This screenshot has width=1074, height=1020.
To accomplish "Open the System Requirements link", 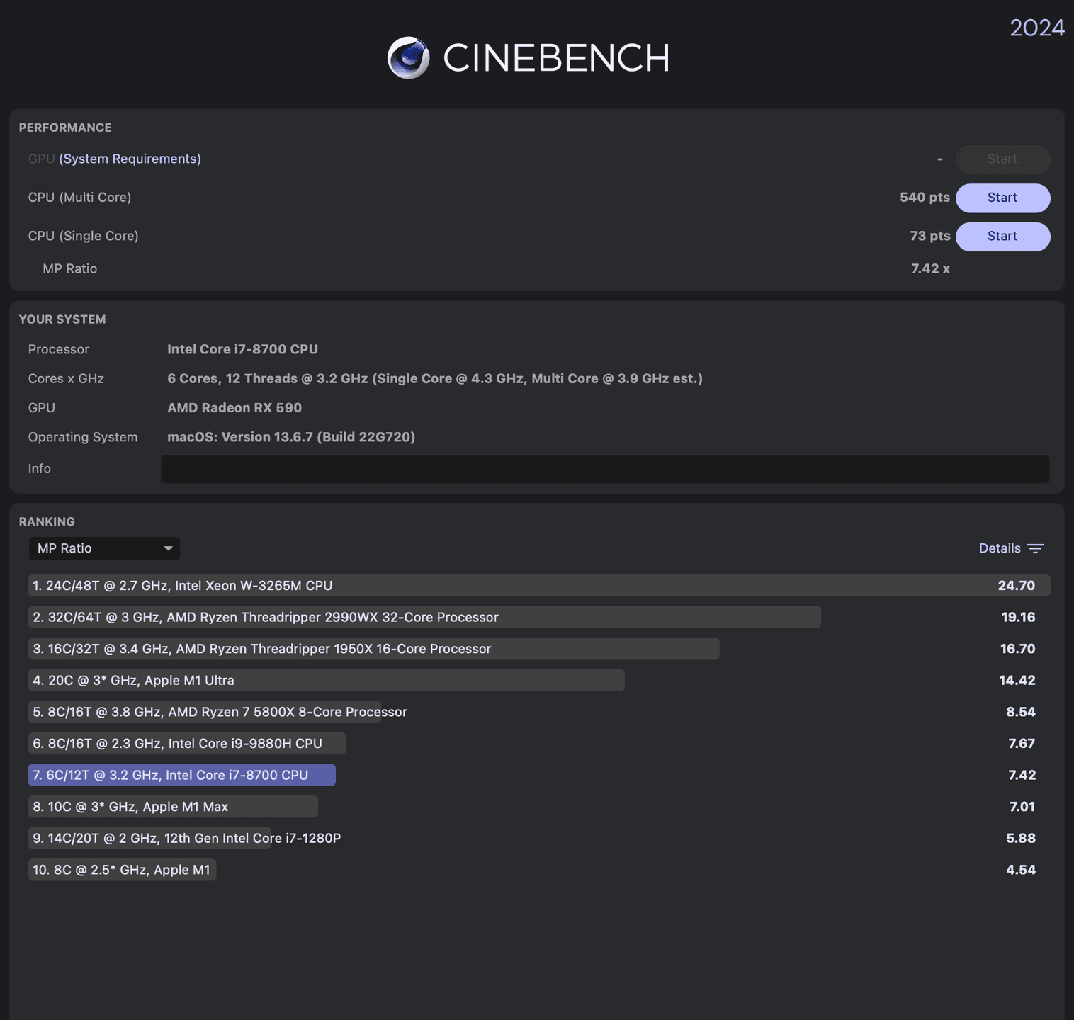I will click(x=130, y=159).
